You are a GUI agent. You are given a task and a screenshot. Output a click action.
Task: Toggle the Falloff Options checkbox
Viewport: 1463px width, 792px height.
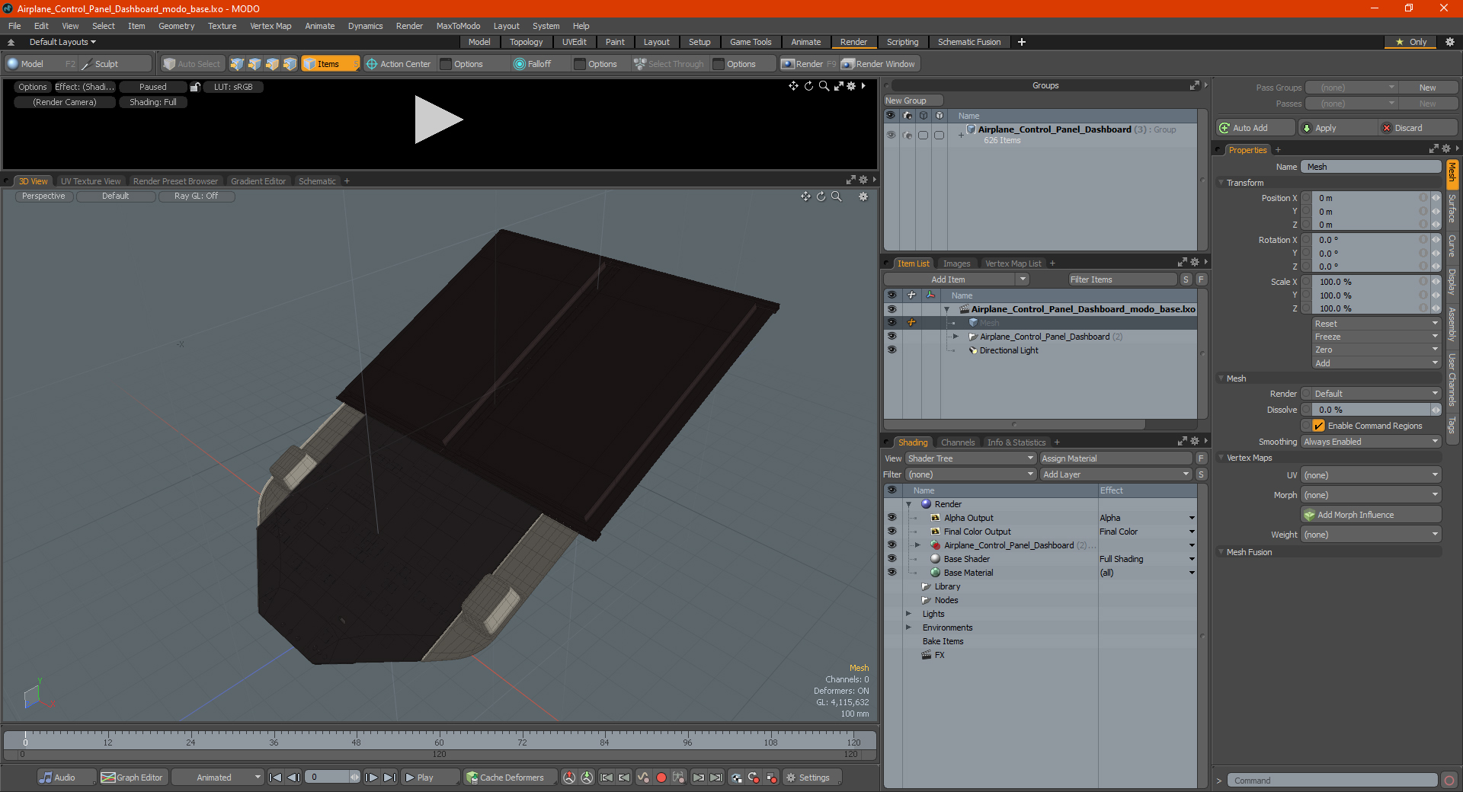pos(580,64)
